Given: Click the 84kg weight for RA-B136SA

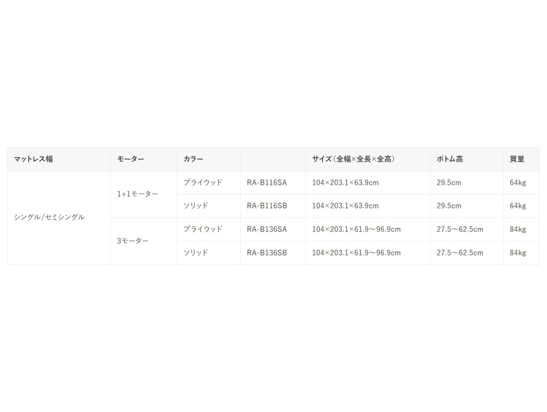Looking at the screenshot, I should pyautogui.click(x=518, y=229).
